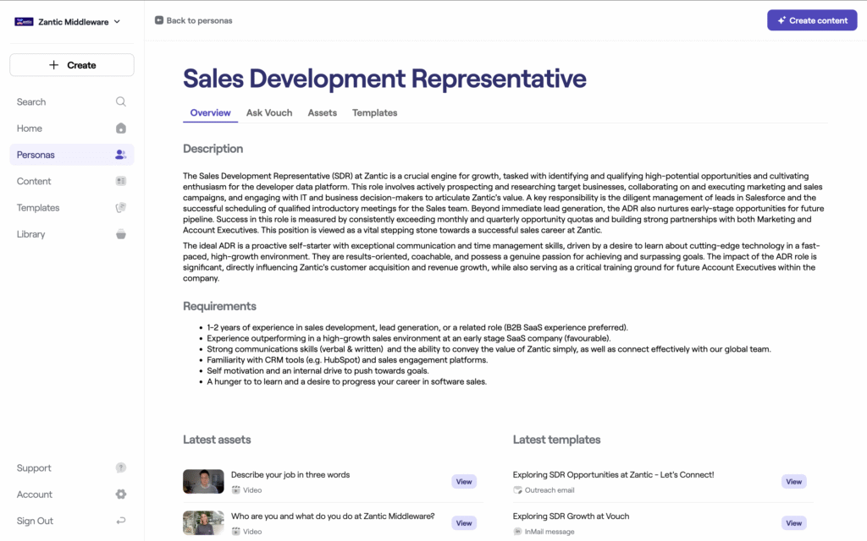Click the 'Outreach email' label
Screen dimensions: 867x541
tap(549, 489)
